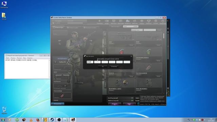
Task: Open the Help menu in Notepad
Action: pos(29,58)
